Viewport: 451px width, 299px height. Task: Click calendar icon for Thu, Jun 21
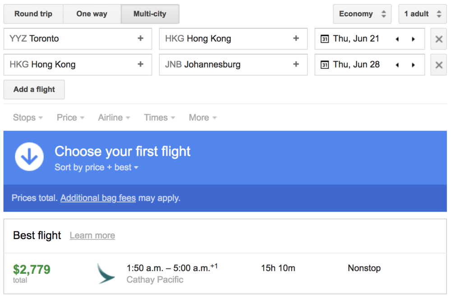[325, 39]
